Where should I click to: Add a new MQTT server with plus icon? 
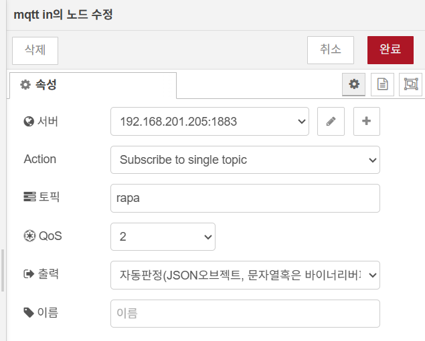coord(366,121)
